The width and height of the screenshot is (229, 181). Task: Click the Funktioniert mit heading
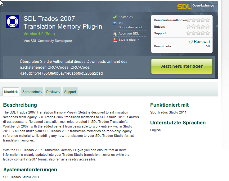tap(169, 105)
